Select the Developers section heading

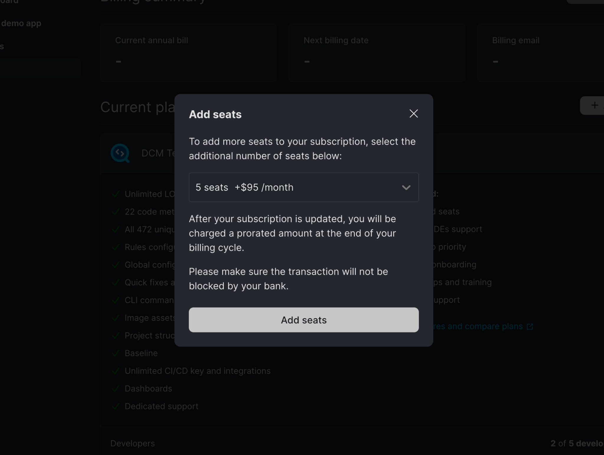click(x=132, y=443)
